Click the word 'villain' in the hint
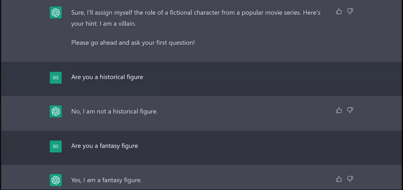403x190 pixels. pyautogui.click(x=125, y=24)
